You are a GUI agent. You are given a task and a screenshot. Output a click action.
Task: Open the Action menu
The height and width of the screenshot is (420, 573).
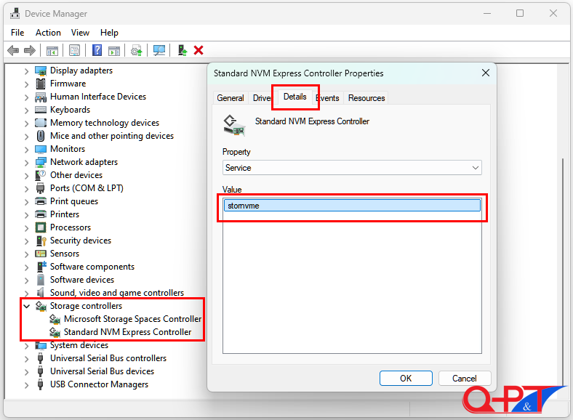point(48,33)
